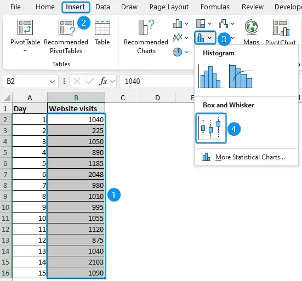Click cell containing 995

pos(76,207)
